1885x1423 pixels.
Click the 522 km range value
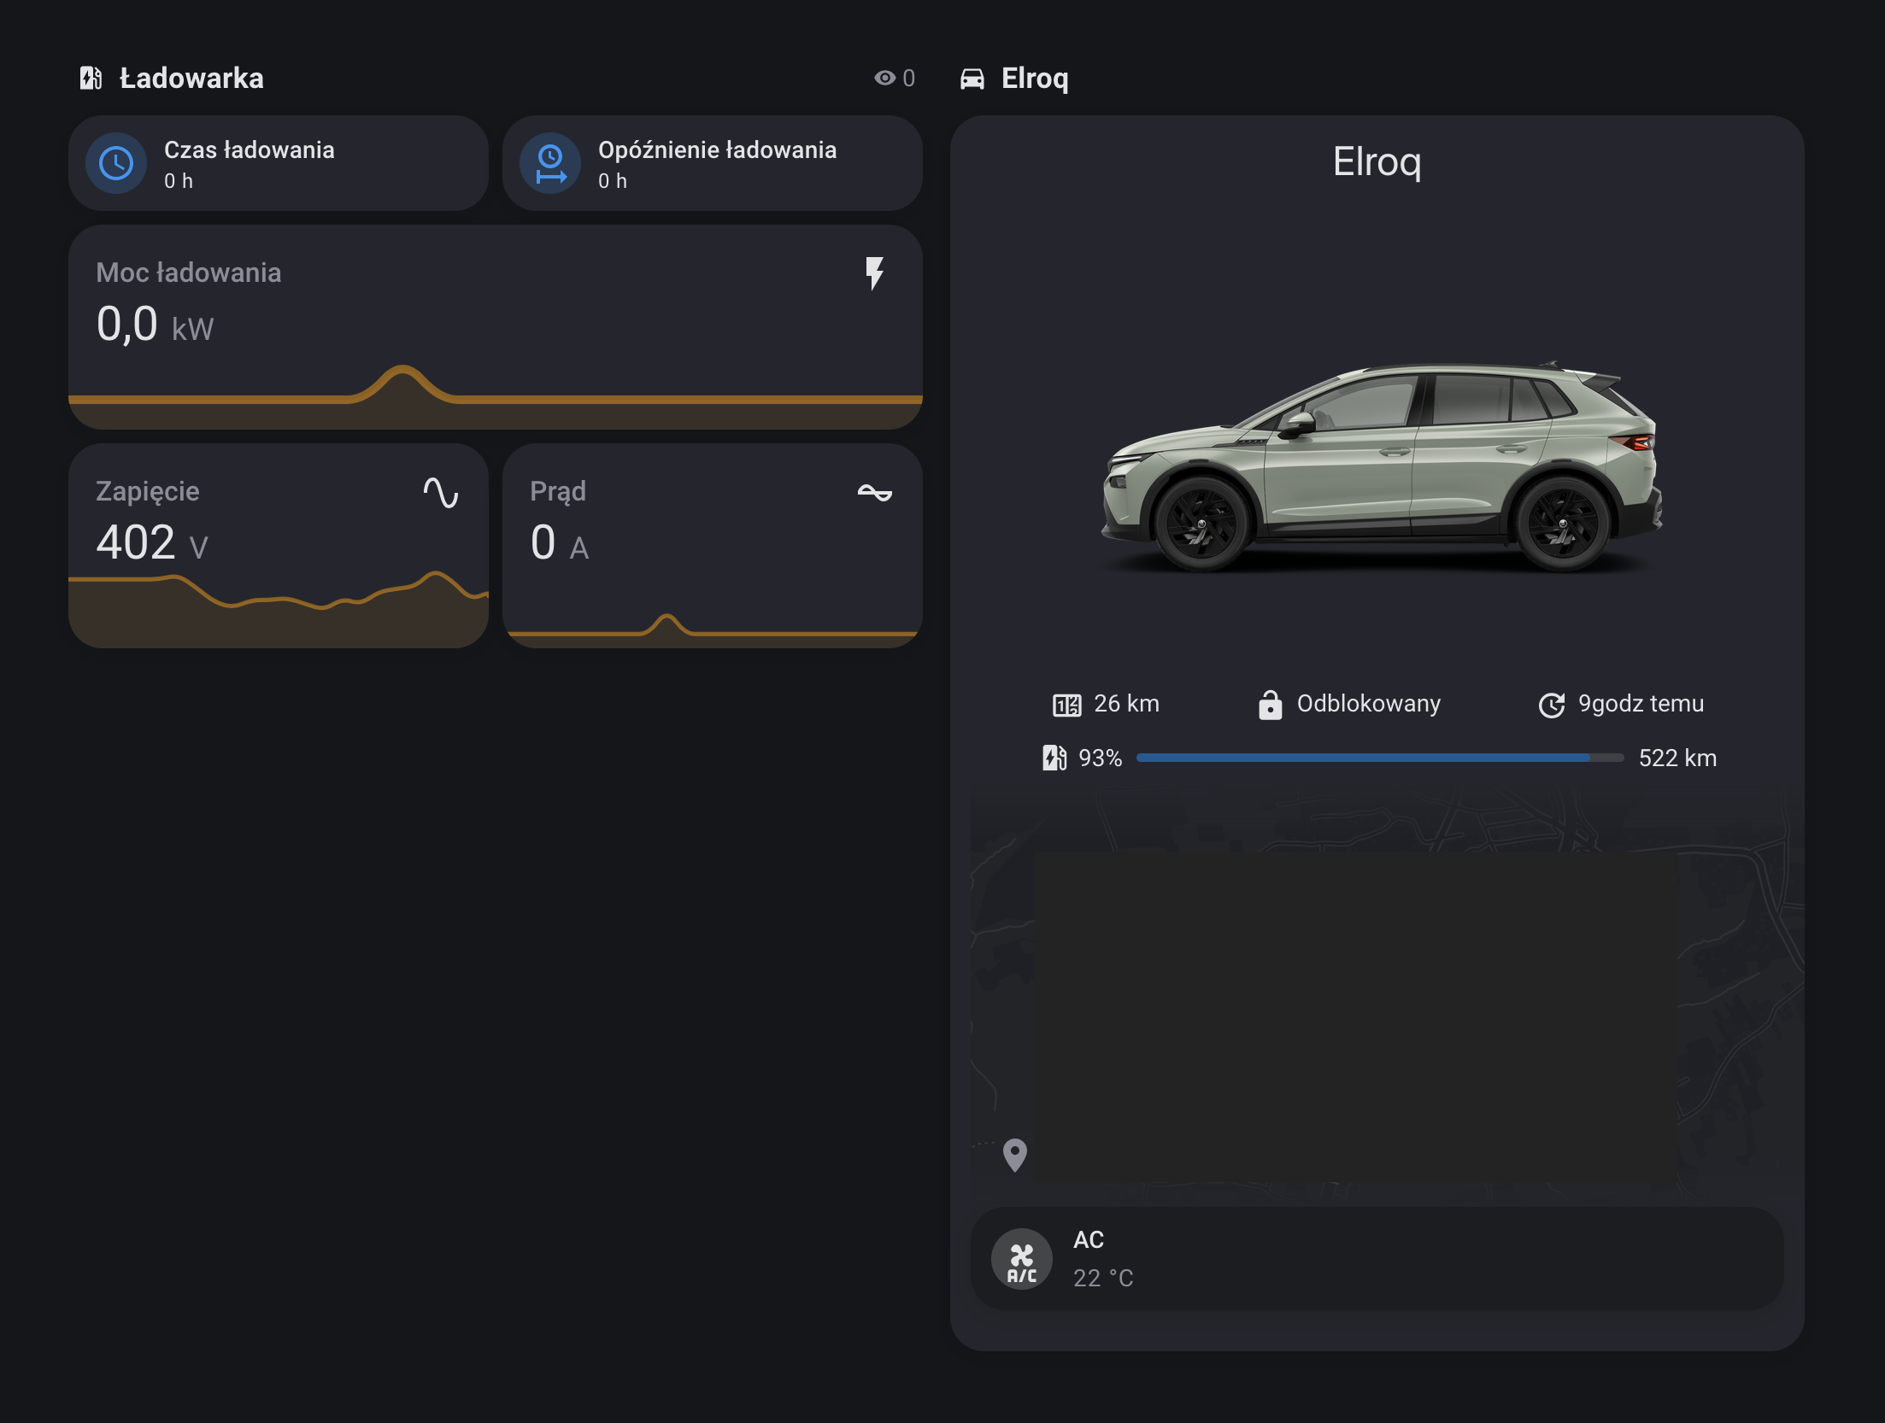[1677, 758]
